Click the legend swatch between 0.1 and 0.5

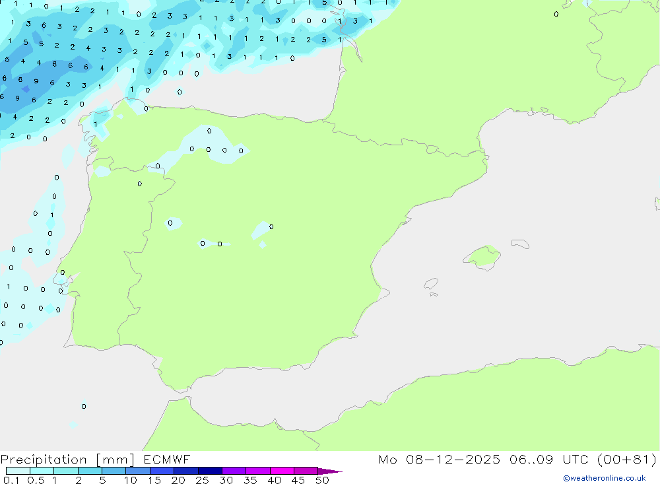[18, 471]
